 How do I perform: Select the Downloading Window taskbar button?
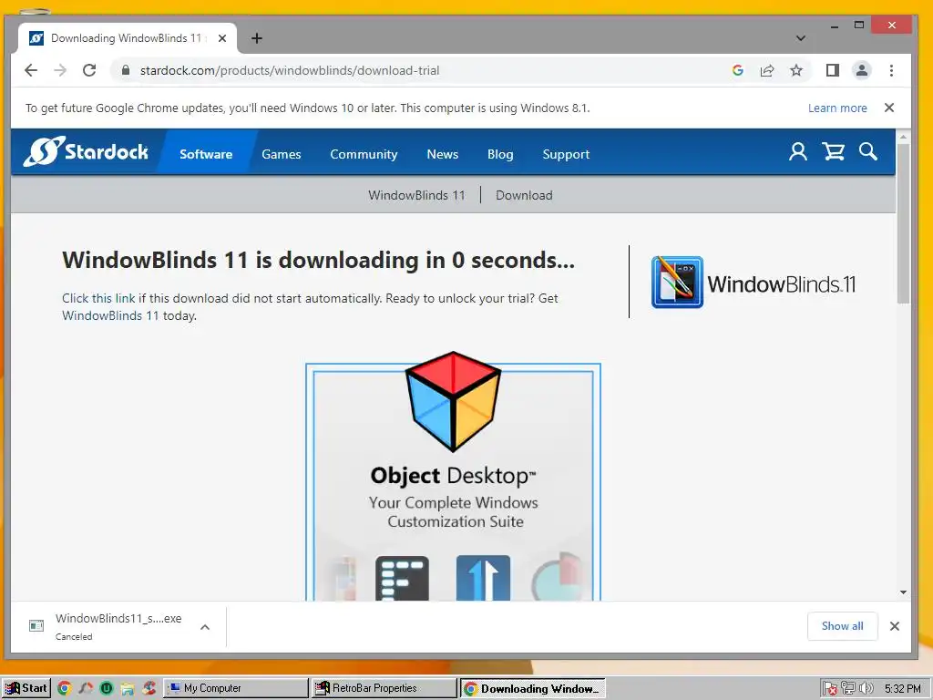click(532, 689)
